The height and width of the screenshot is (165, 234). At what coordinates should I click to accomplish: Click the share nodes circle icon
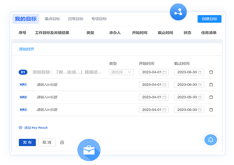[x=178, y=12]
